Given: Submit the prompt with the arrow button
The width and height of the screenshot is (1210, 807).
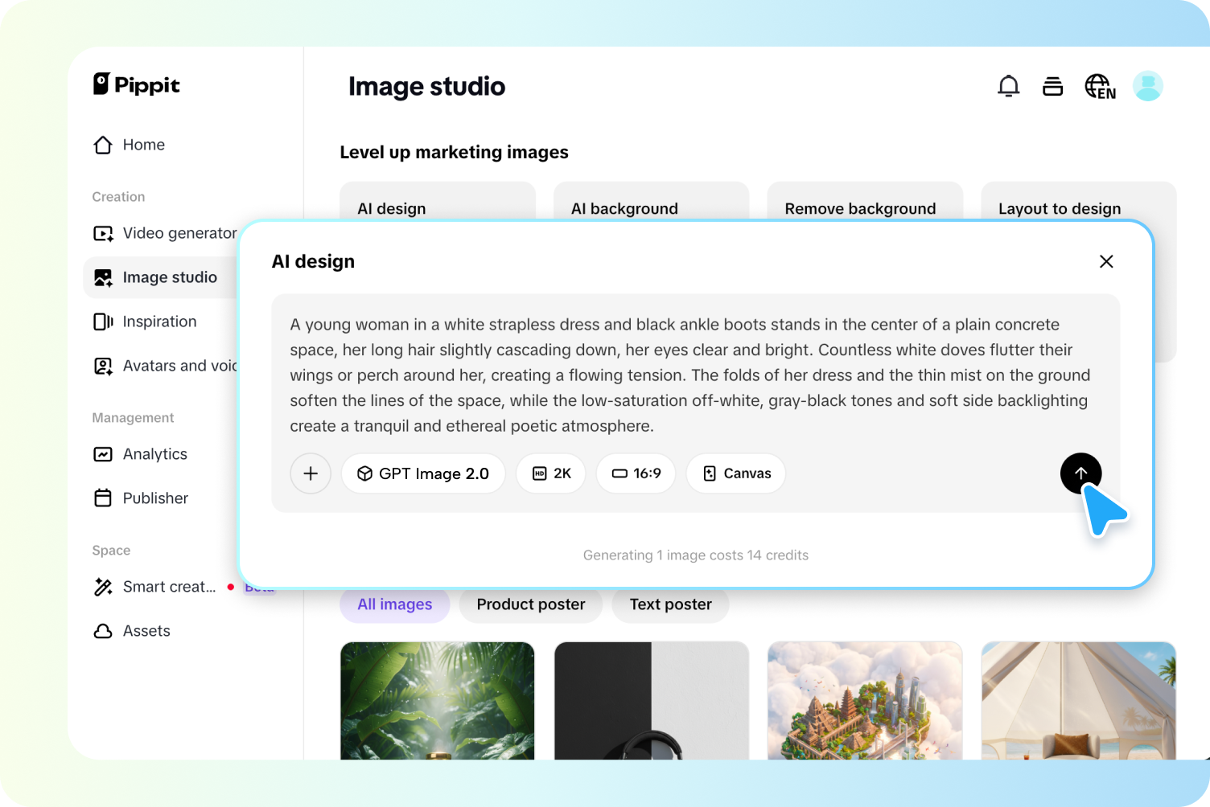Looking at the screenshot, I should point(1080,473).
